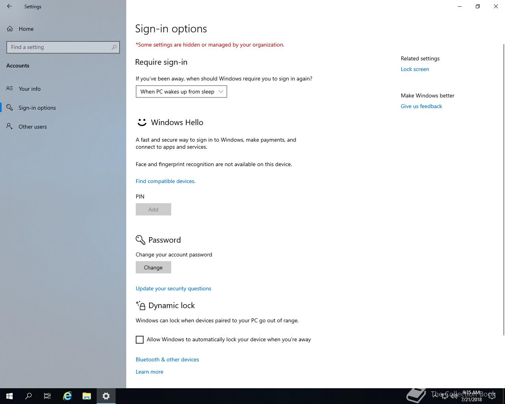505x404 pixels.
Task: Open Bluetooth & other devices link
Action: 167,359
